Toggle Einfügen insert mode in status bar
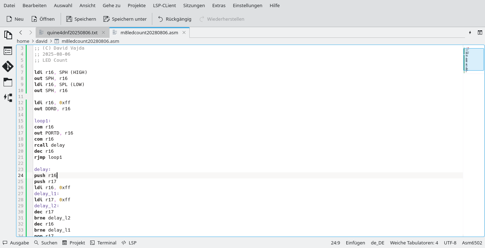This screenshot has height=248, width=485. 355,243
